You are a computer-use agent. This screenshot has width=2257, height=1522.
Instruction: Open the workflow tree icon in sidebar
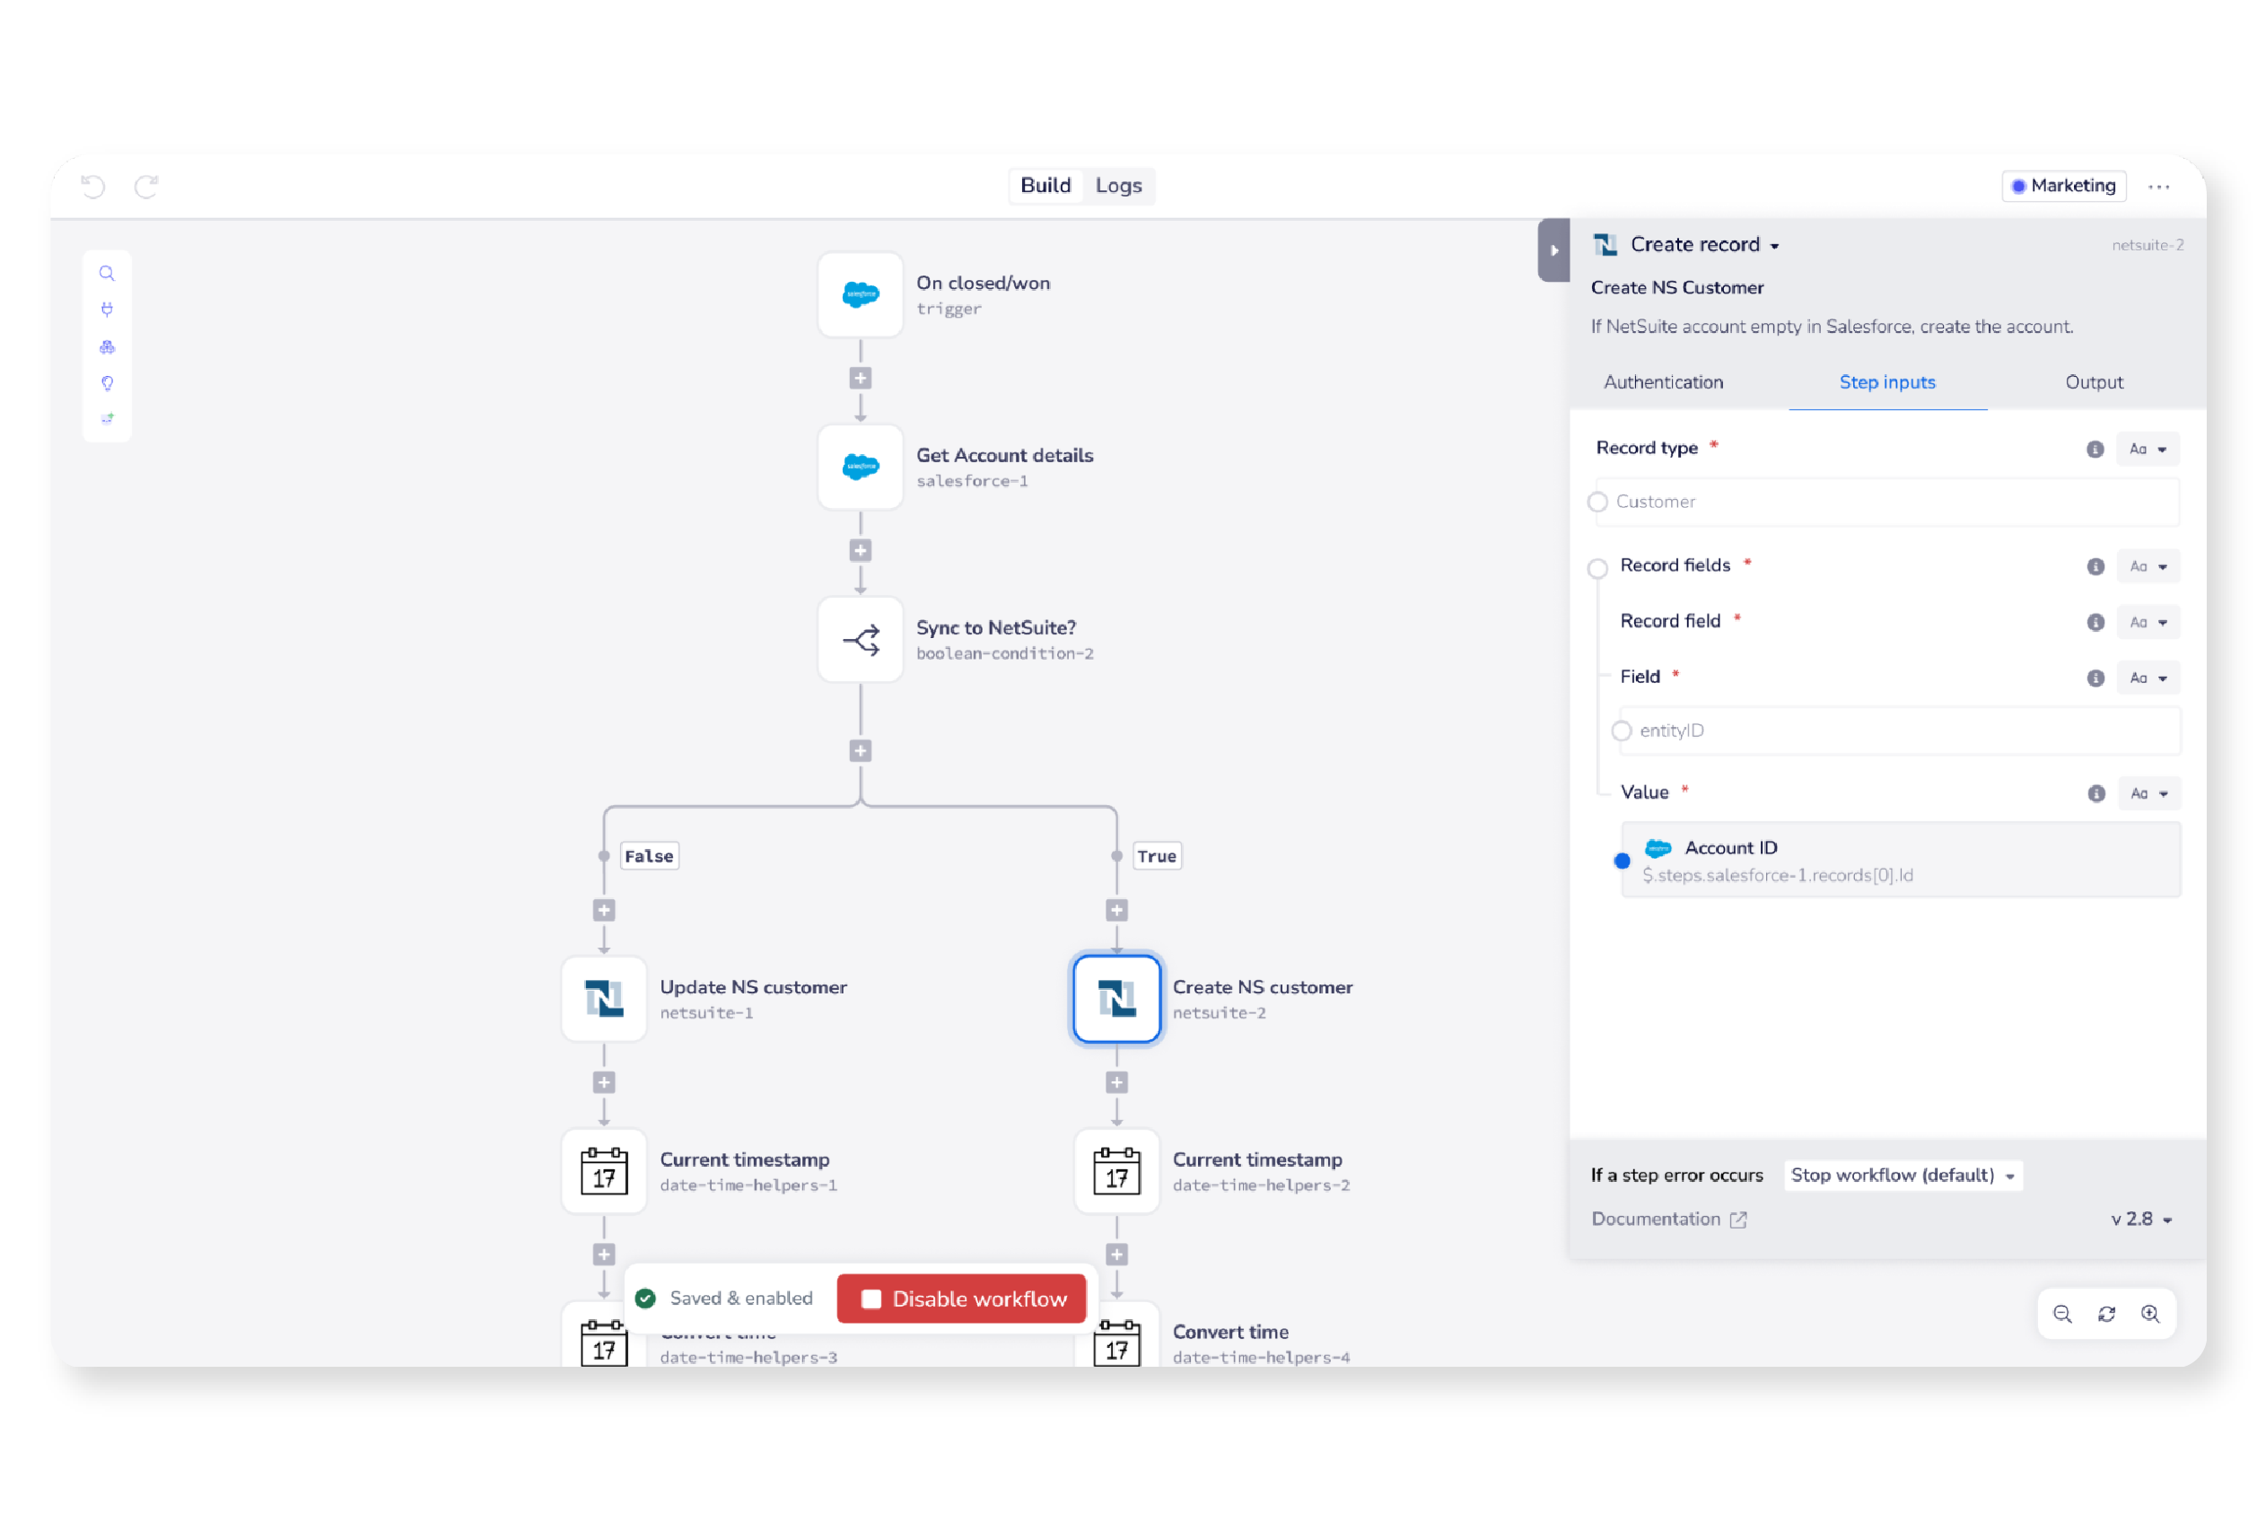click(x=107, y=346)
